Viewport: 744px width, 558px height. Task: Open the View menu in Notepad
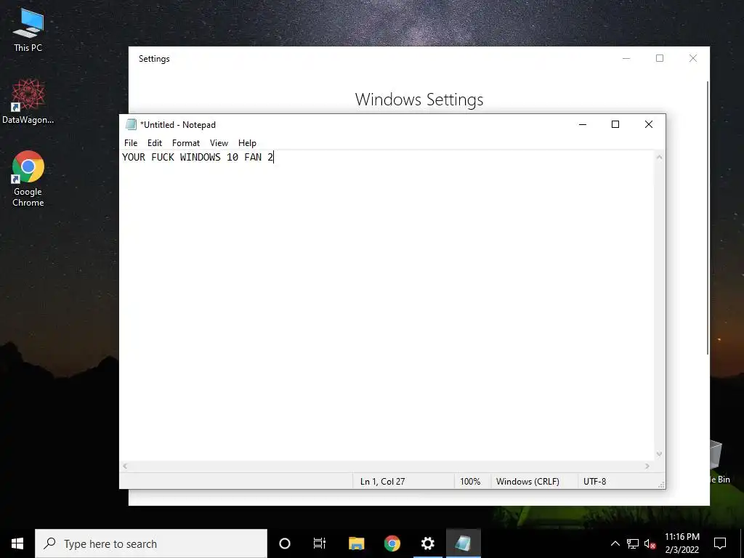point(219,143)
